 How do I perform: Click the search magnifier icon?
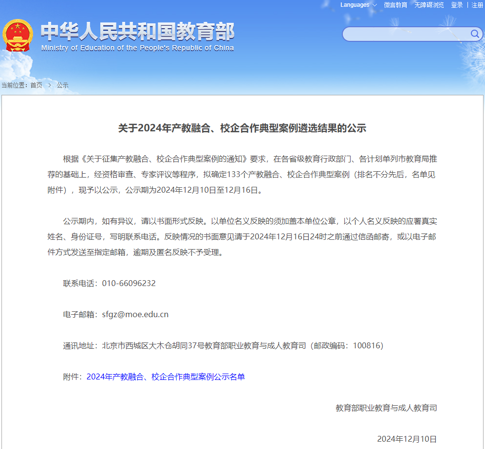pos(474,34)
